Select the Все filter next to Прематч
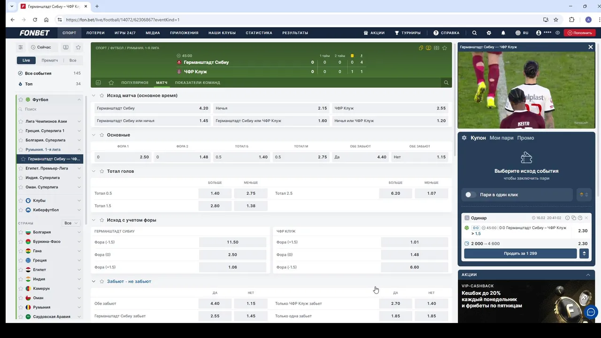The image size is (601, 338). coord(73,61)
